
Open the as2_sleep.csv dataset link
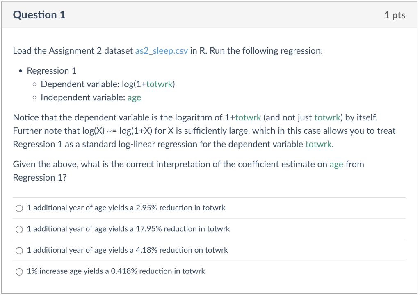pyautogui.click(x=161, y=51)
